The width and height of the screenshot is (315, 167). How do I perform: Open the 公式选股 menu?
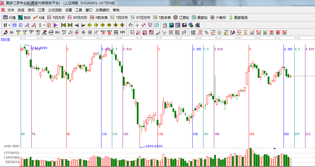pos(55,10)
